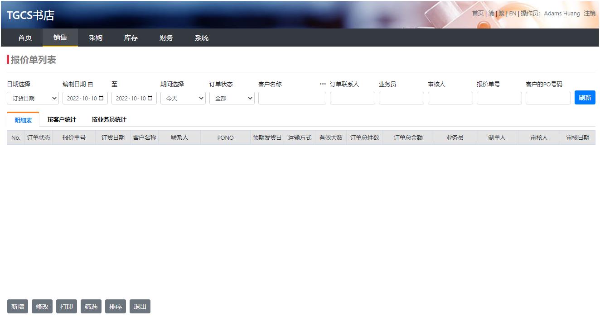The height and width of the screenshot is (317, 600).
Task: Click the 订单总件数 column header
Action: coord(364,137)
